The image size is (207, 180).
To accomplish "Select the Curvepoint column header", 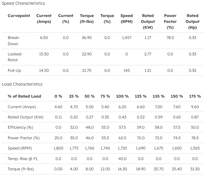I will [x=19, y=16].
